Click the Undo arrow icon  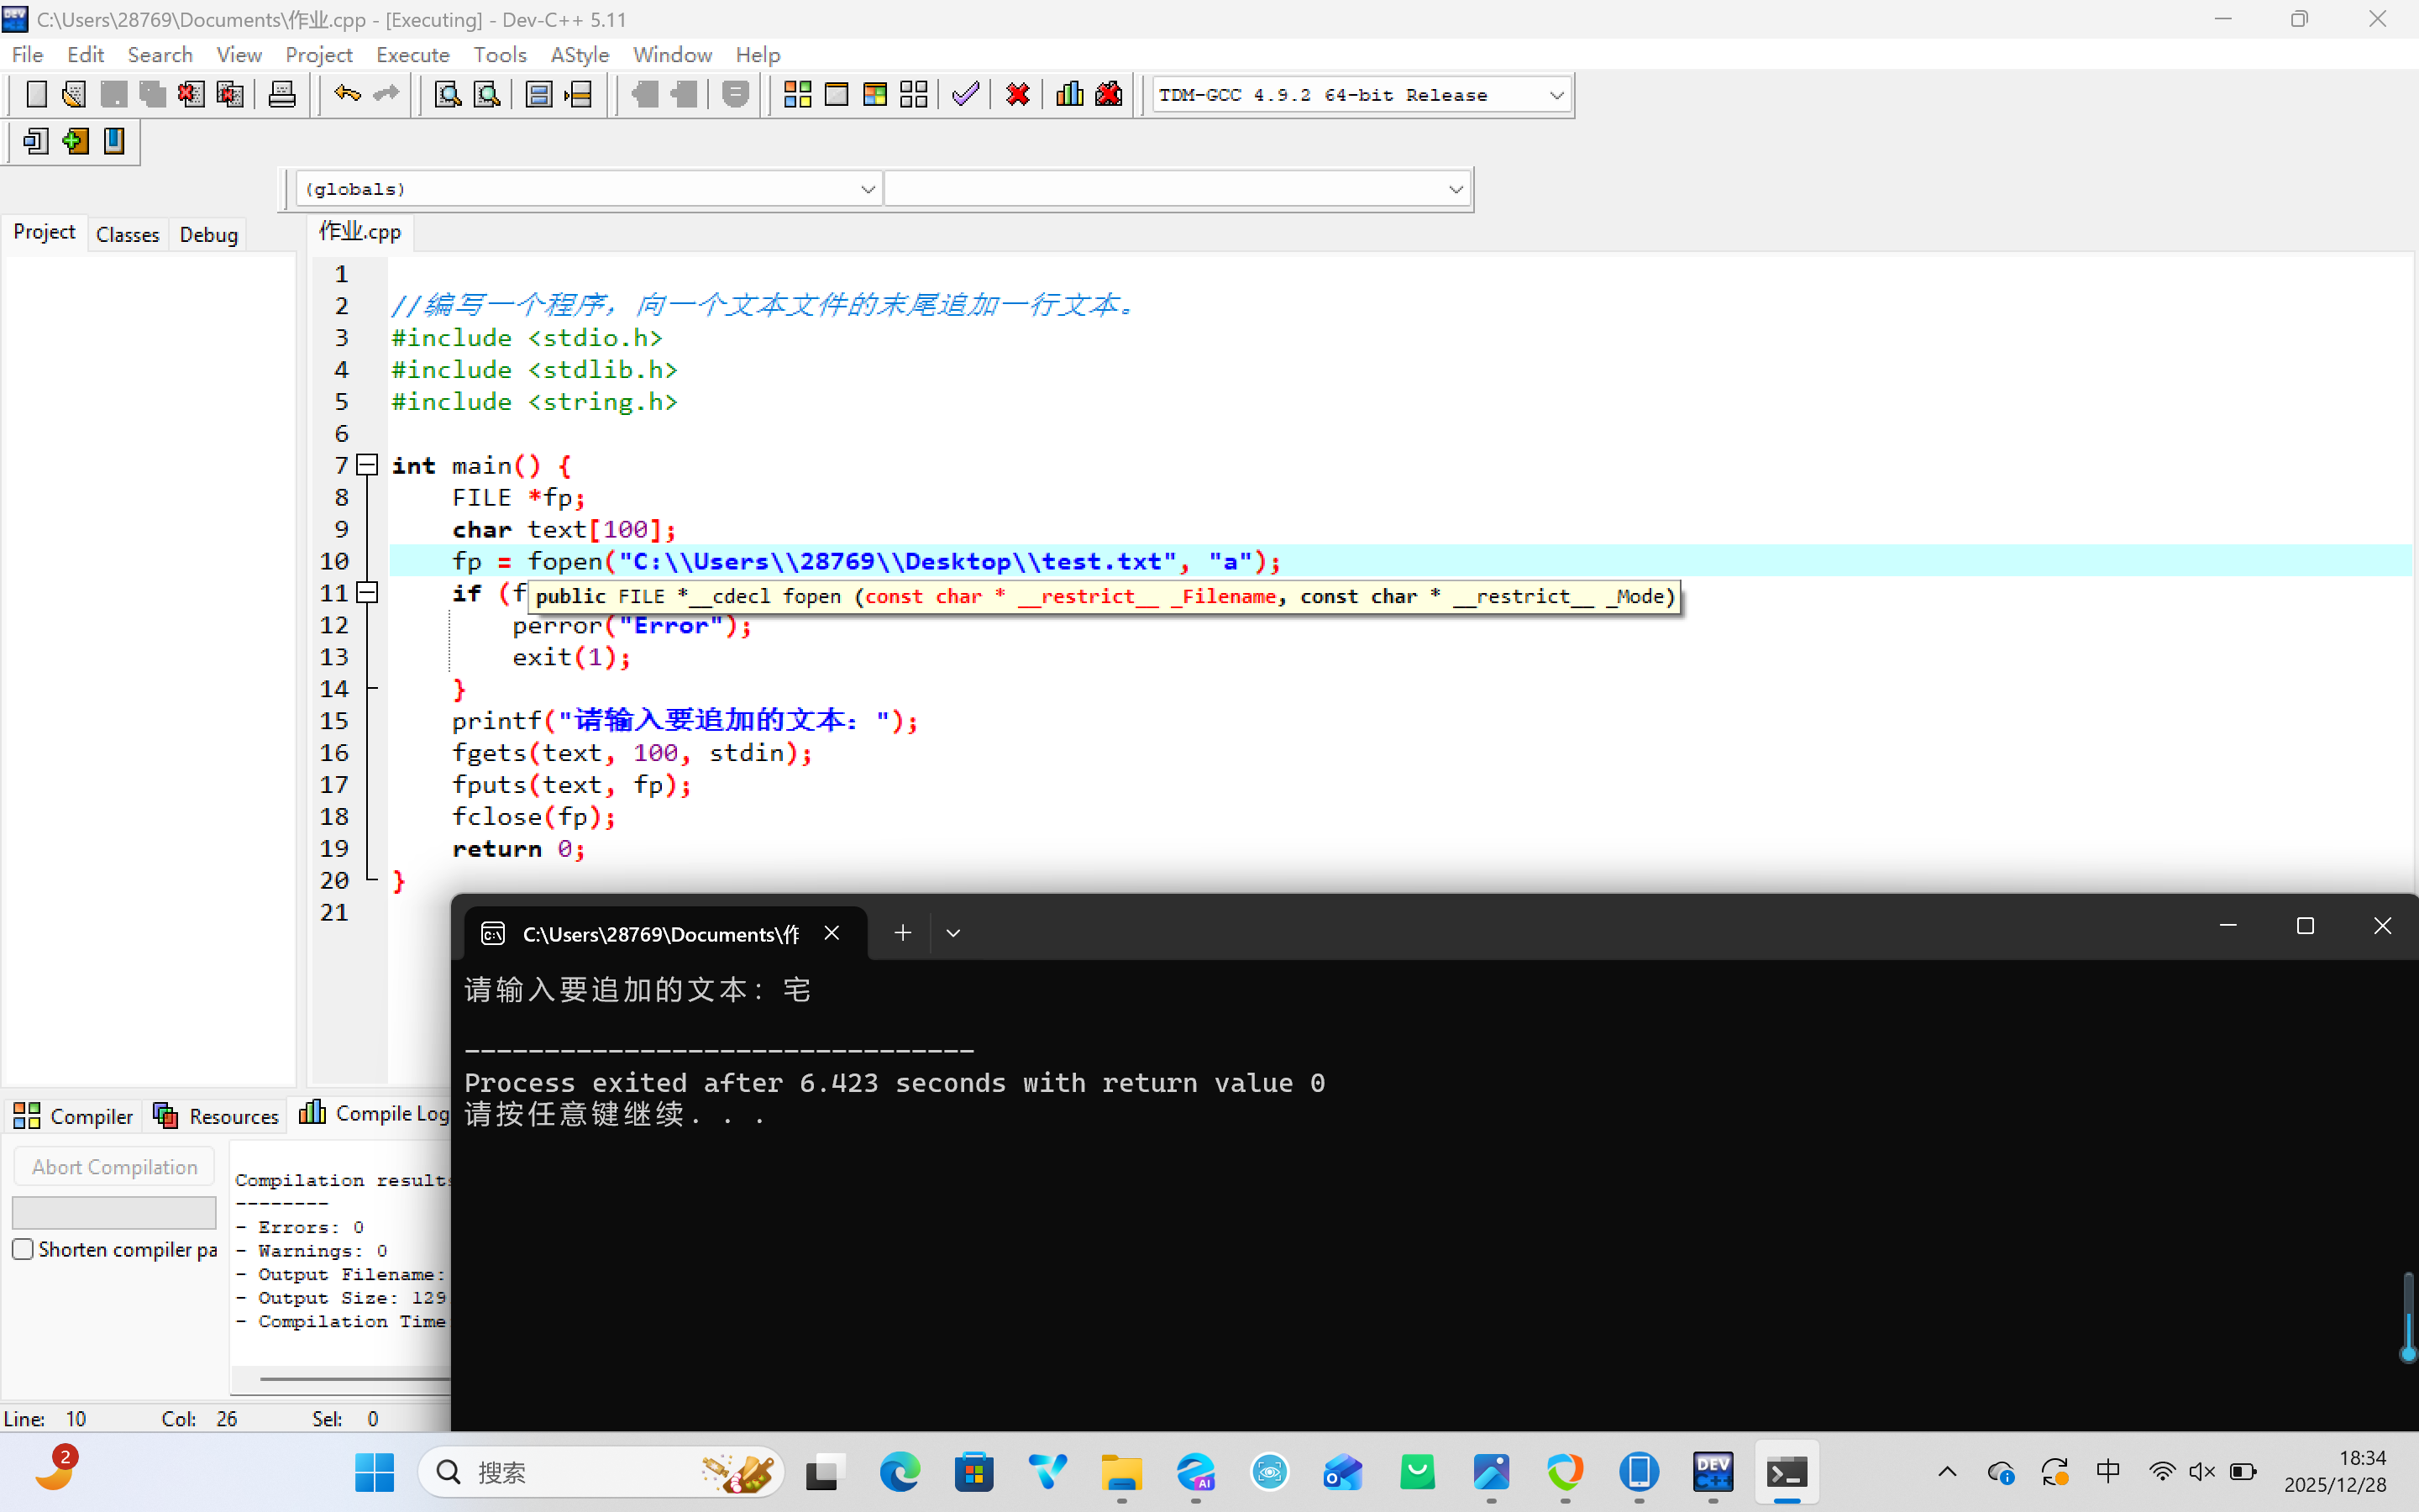click(347, 95)
